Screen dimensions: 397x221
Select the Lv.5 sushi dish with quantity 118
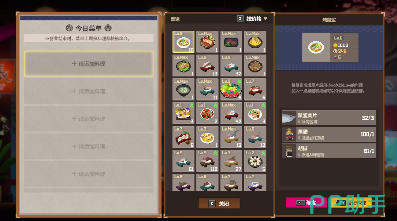coord(207,161)
